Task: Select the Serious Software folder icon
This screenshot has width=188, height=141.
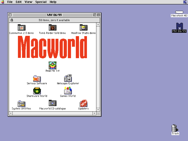Action: 37,78
